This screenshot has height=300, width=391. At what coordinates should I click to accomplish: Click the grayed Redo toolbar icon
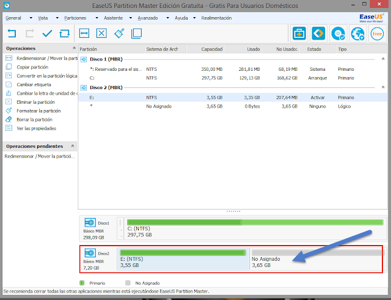pos(29,33)
